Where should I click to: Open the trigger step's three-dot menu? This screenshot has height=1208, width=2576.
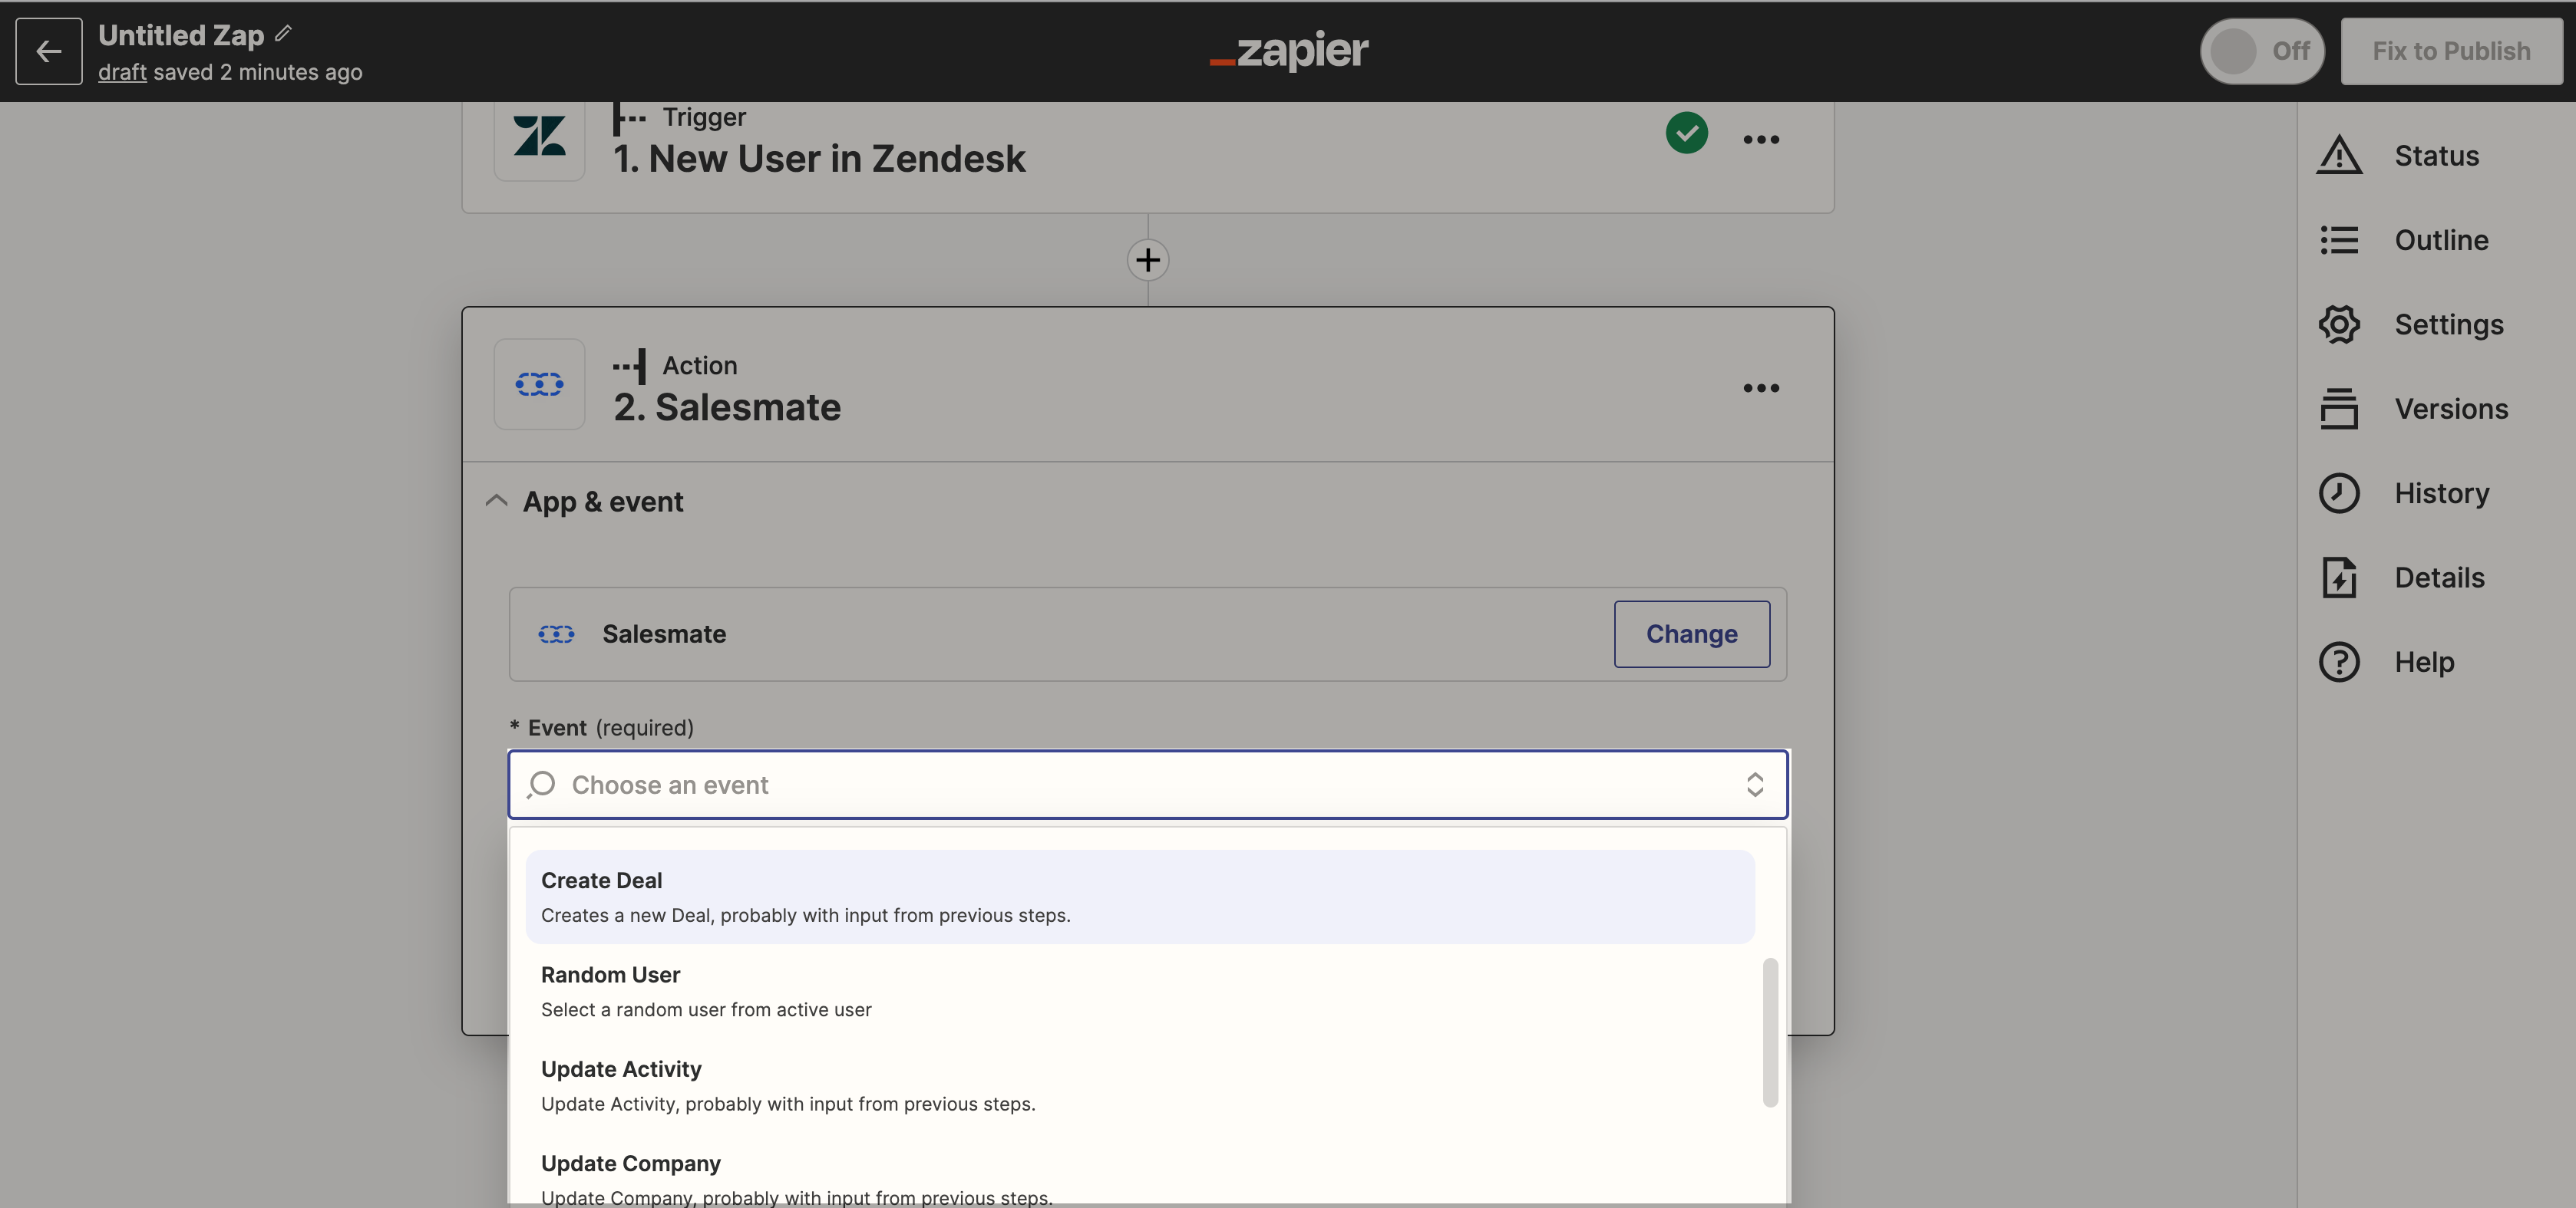[x=1760, y=139]
